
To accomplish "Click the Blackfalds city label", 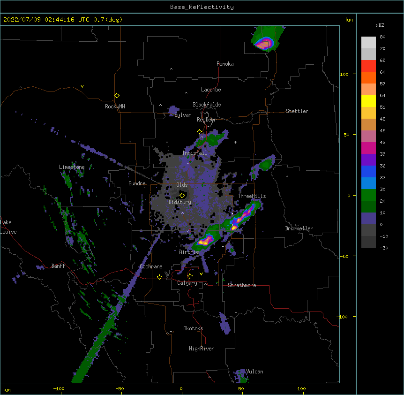I will (207, 105).
